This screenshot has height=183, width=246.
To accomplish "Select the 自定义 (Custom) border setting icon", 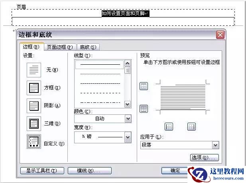I will (x=34, y=141).
